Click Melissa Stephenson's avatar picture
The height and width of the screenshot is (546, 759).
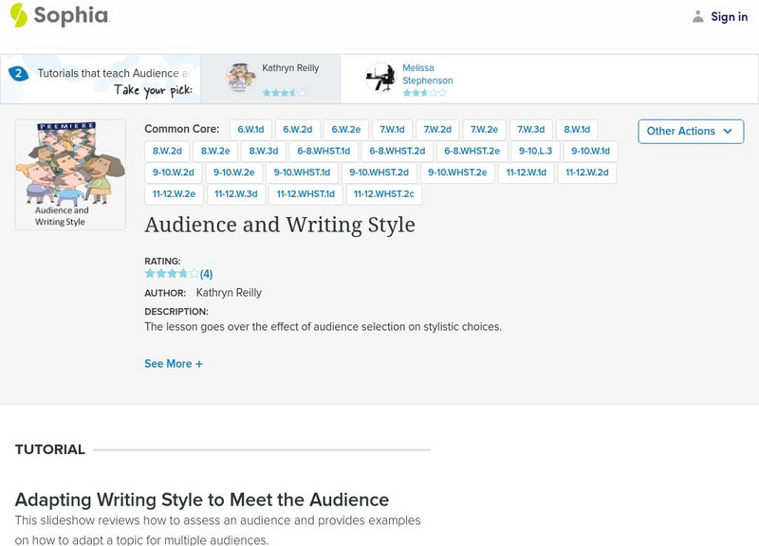pos(380,78)
